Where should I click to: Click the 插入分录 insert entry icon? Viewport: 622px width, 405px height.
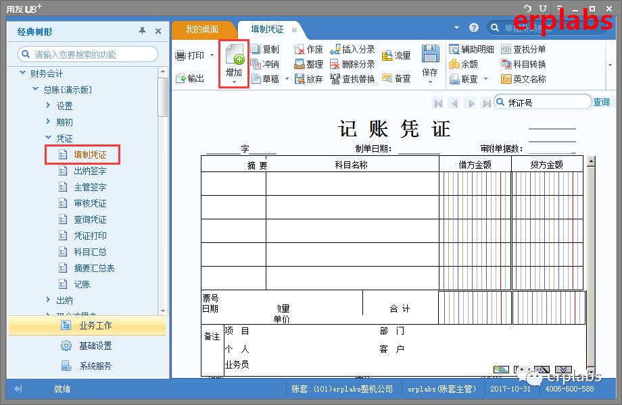(x=335, y=49)
